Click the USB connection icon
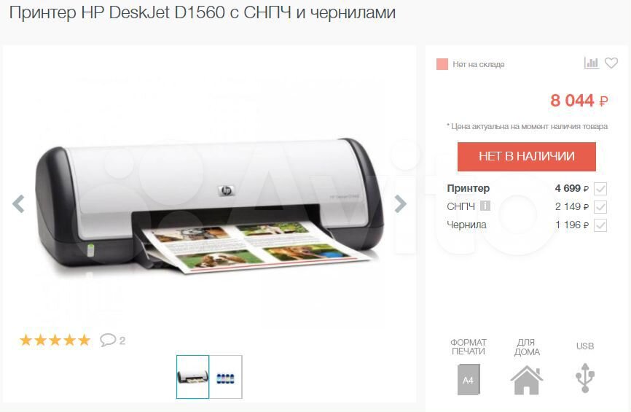The width and height of the screenshot is (631, 412). (x=584, y=378)
